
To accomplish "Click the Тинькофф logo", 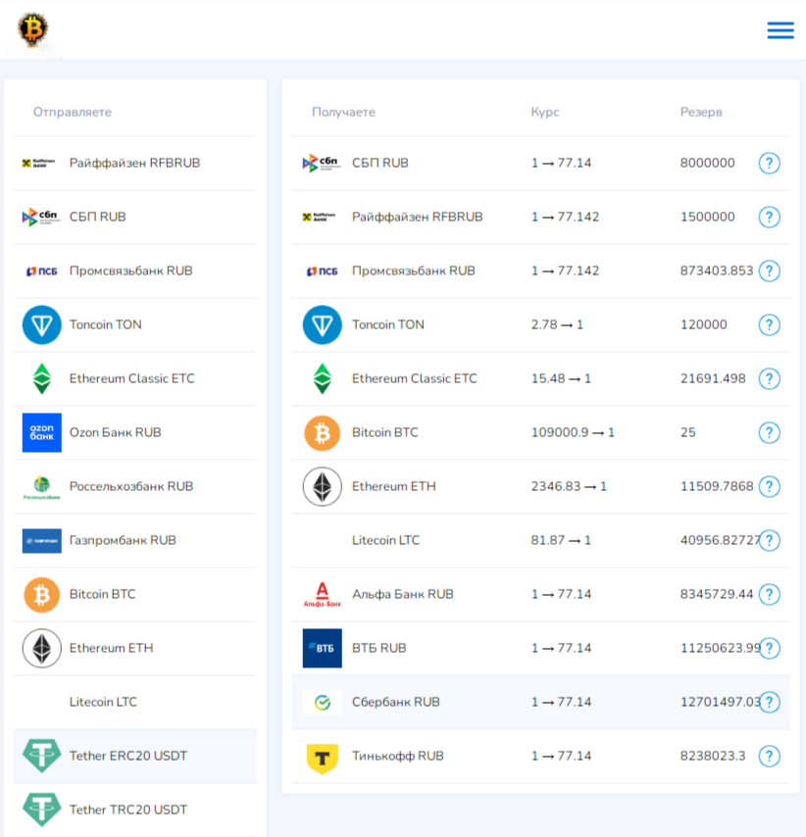I will (322, 758).
